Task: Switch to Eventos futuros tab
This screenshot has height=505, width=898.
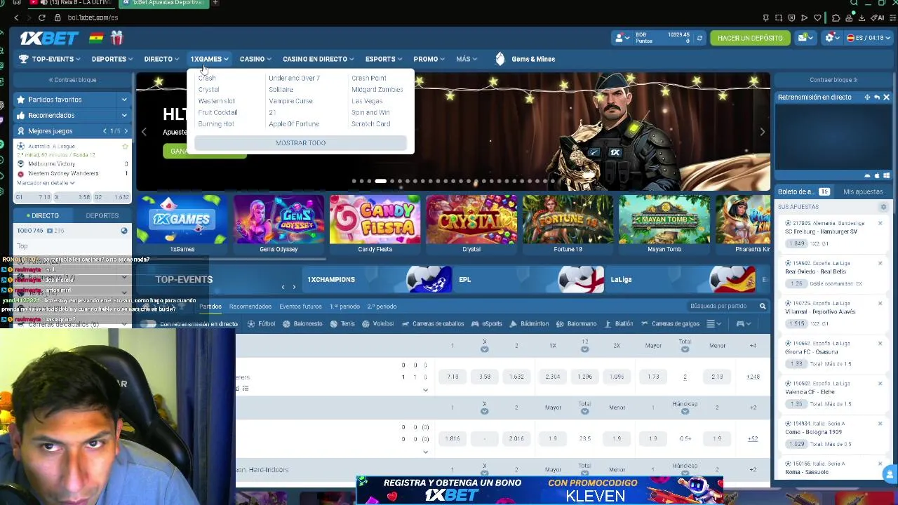Action: point(300,307)
